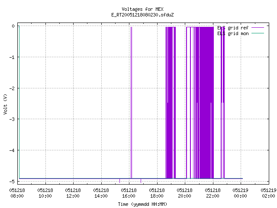Screen dimensions: 277x208
Task: Click the purple ELS grid ref legend line
Action: [258, 28]
